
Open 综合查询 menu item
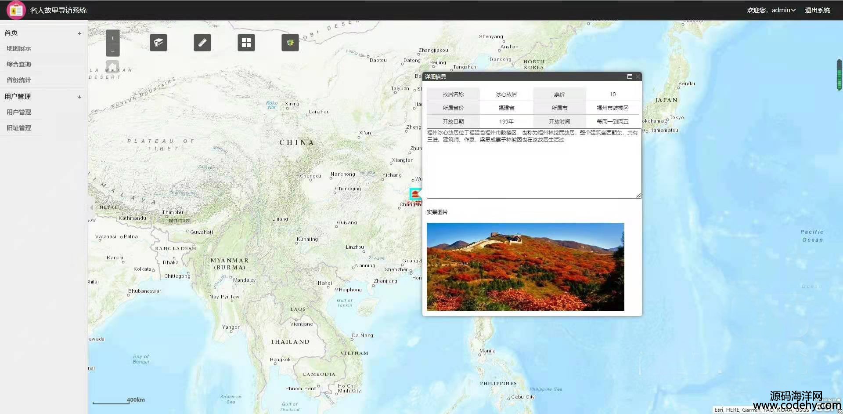pos(19,64)
